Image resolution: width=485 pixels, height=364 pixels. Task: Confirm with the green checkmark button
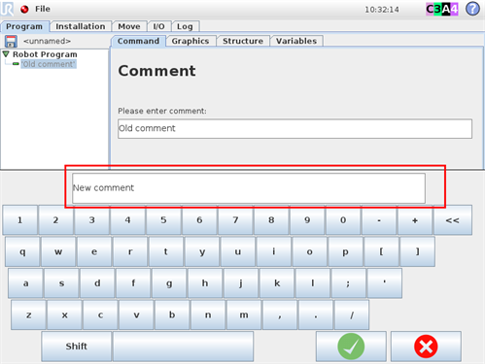click(x=352, y=347)
